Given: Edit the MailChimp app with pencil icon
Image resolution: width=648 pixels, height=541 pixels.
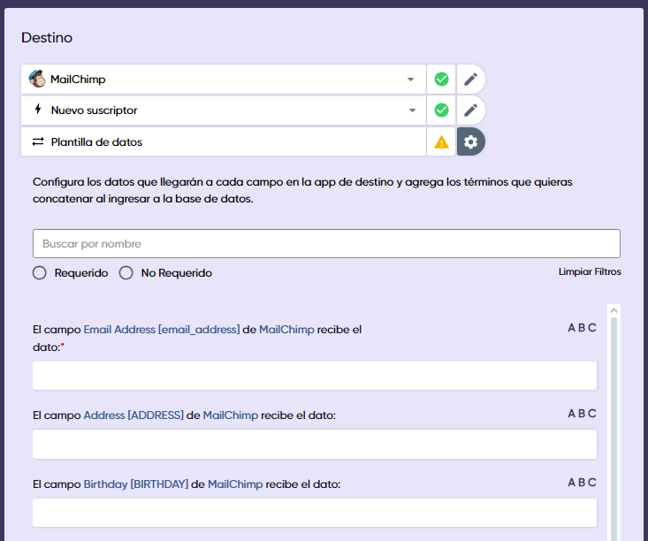Looking at the screenshot, I should [471, 80].
